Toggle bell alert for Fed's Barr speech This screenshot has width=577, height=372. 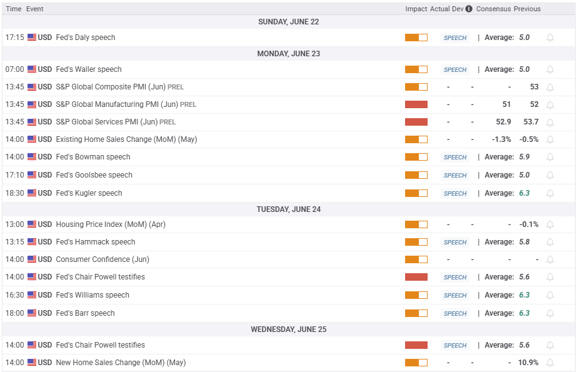[x=549, y=313]
